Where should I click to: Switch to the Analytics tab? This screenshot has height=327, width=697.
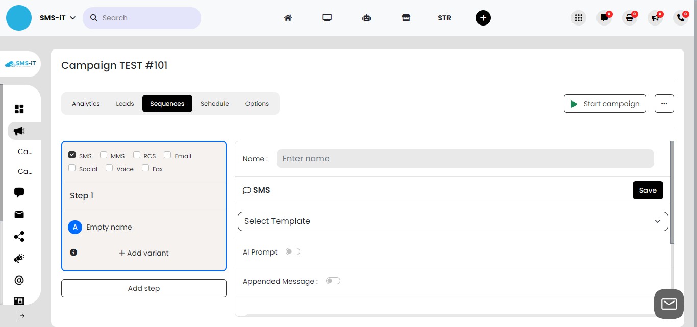(x=86, y=104)
